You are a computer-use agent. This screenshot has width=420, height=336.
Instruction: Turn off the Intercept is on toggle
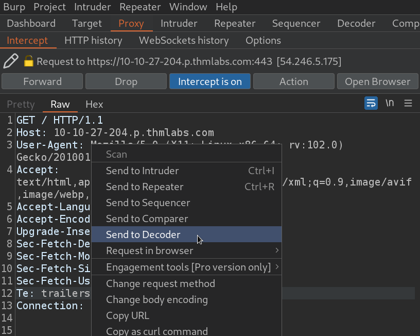click(210, 81)
